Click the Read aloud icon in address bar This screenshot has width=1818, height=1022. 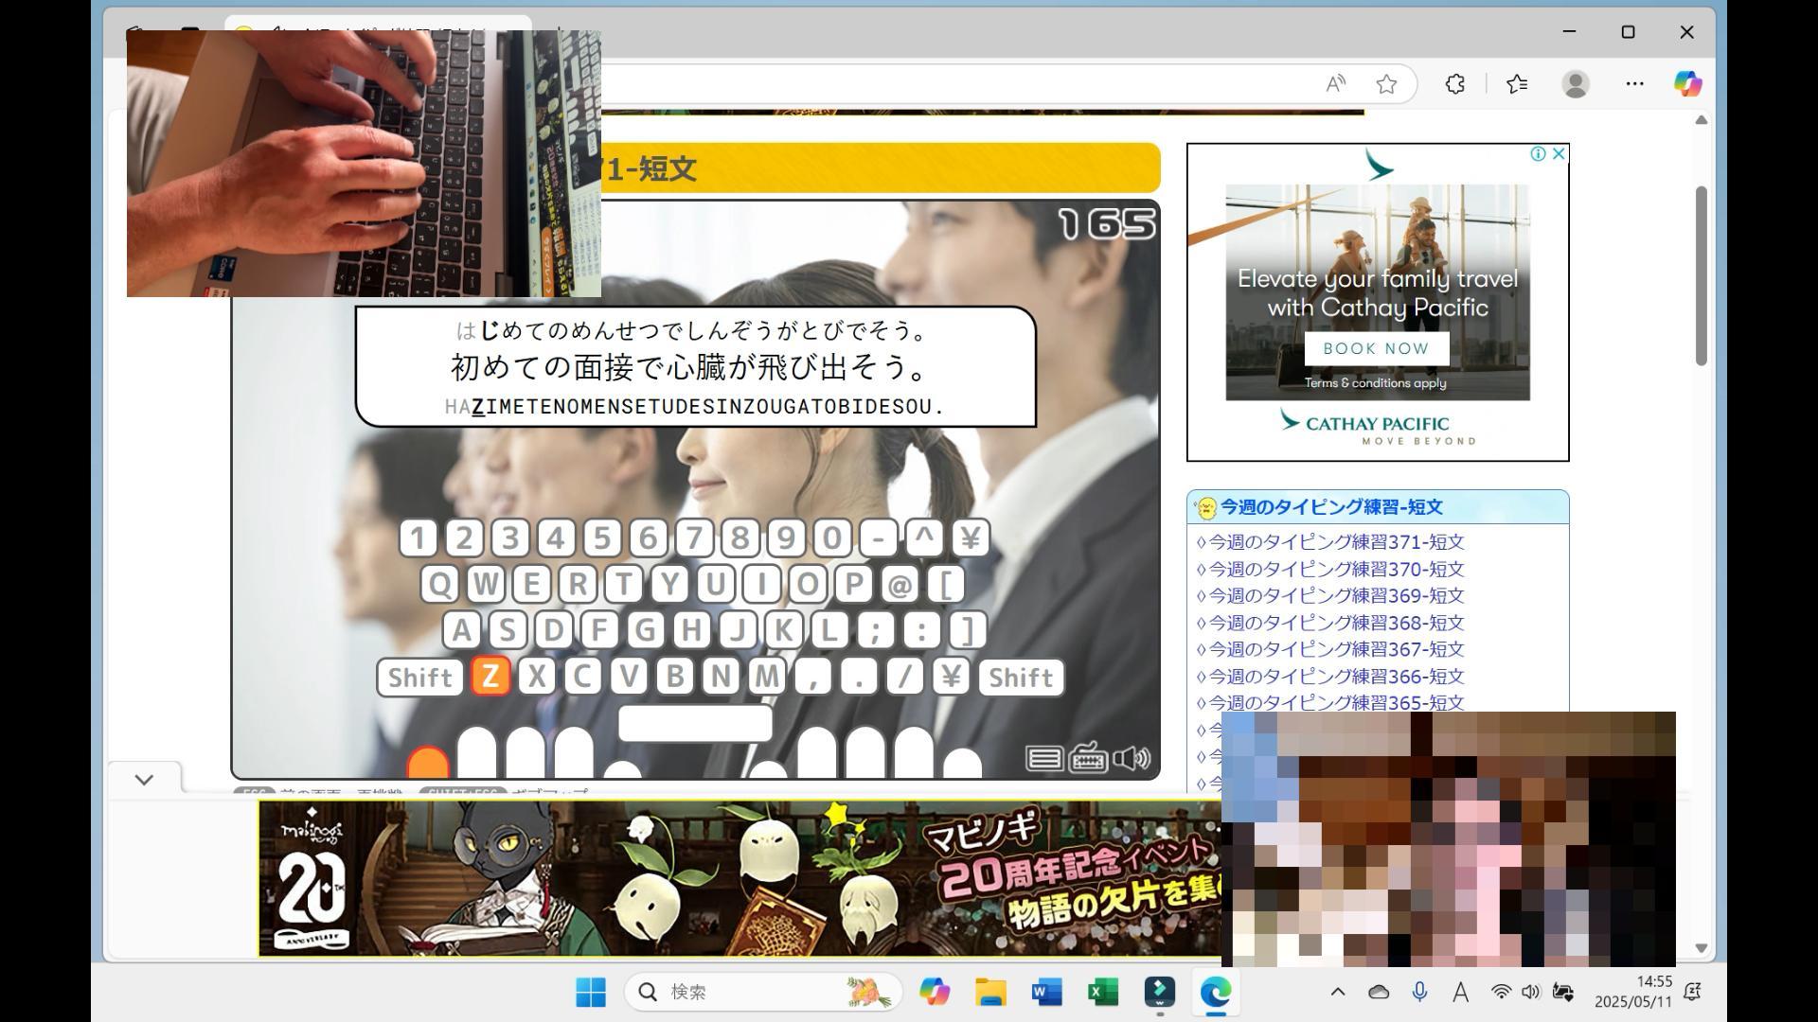1335,84
